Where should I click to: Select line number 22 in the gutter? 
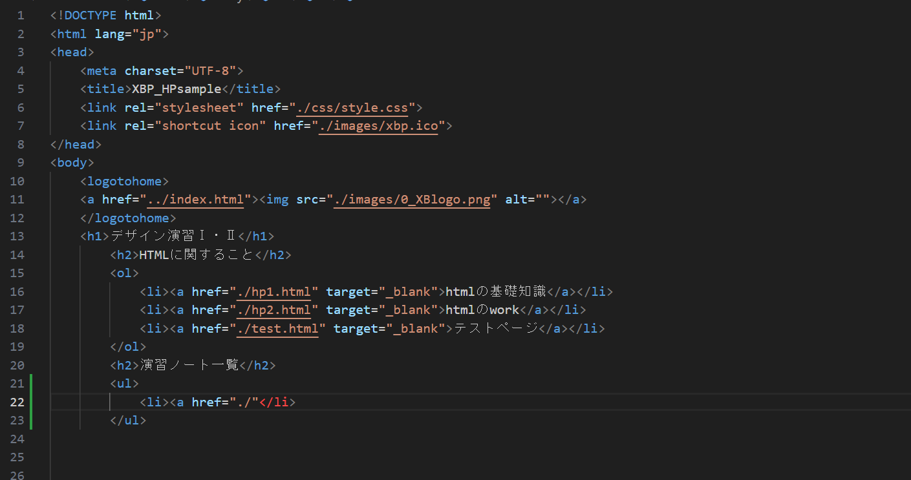click(x=17, y=402)
